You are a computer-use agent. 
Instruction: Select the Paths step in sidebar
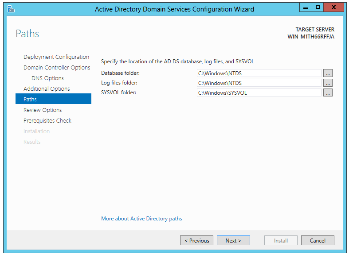30,100
